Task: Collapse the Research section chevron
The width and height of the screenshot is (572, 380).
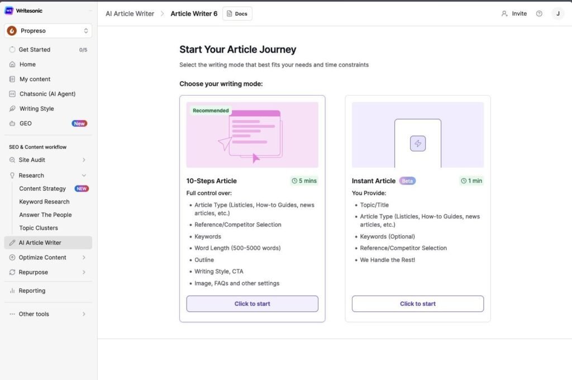Action: pos(84,175)
